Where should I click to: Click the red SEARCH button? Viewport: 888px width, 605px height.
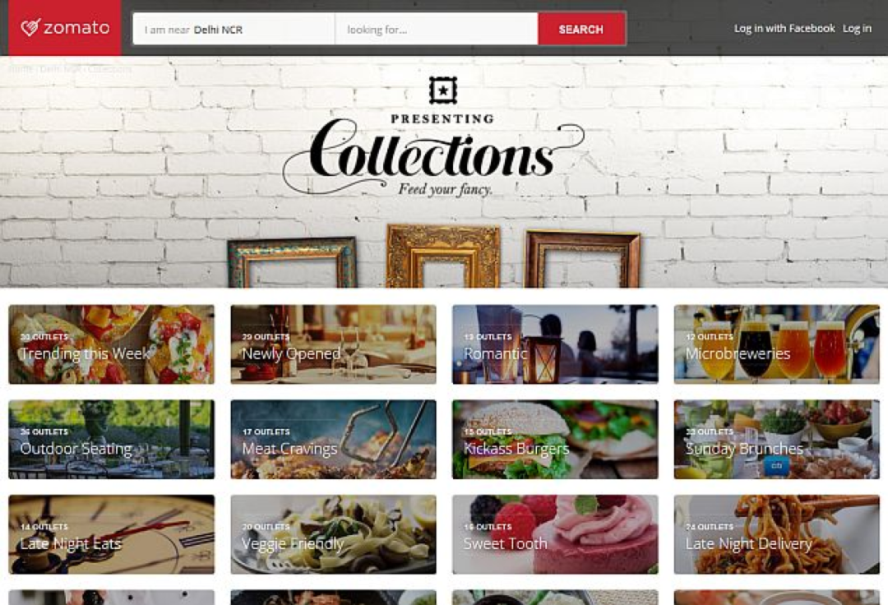(x=581, y=30)
